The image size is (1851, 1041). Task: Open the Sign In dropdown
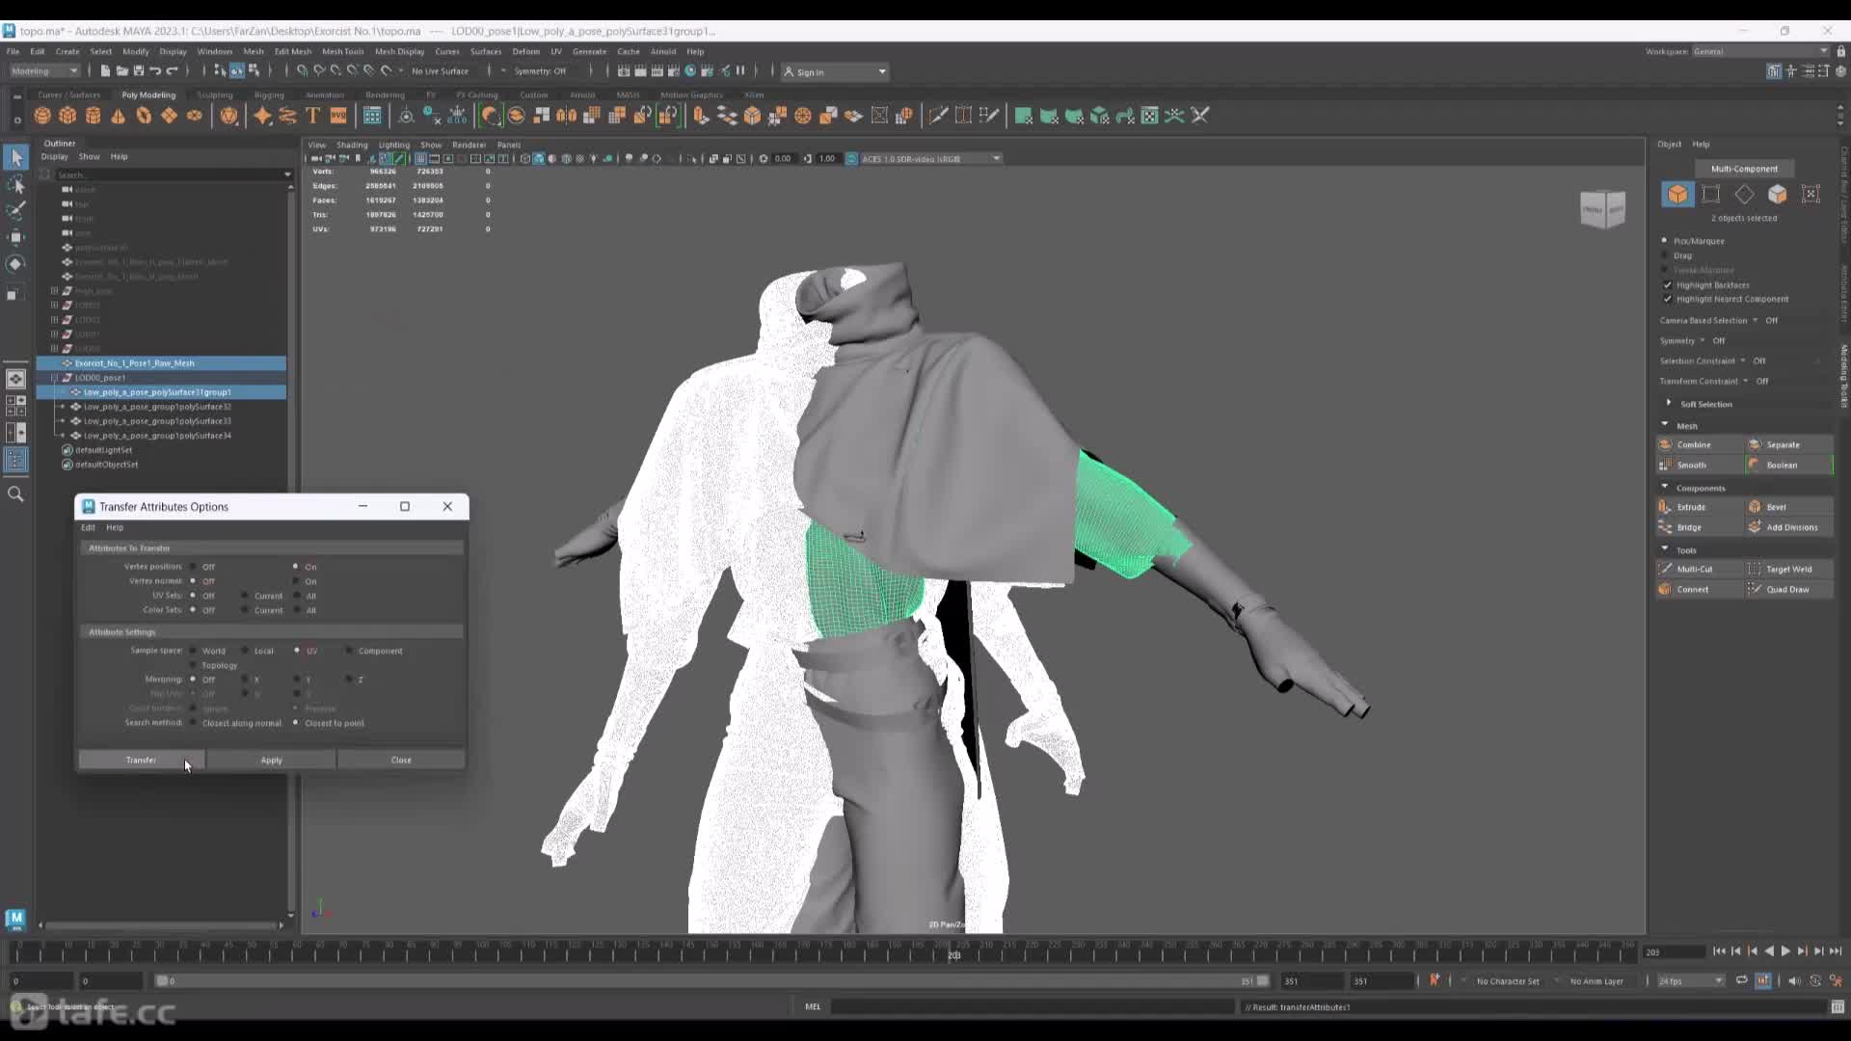coord(835,71)
